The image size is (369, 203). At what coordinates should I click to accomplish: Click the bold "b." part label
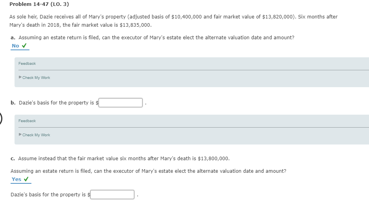tap(13, 103)
